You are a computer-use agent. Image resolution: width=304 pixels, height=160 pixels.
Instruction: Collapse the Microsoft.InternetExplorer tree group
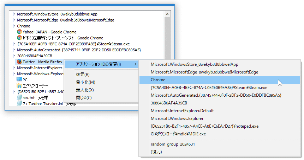[x=14, y=68]
